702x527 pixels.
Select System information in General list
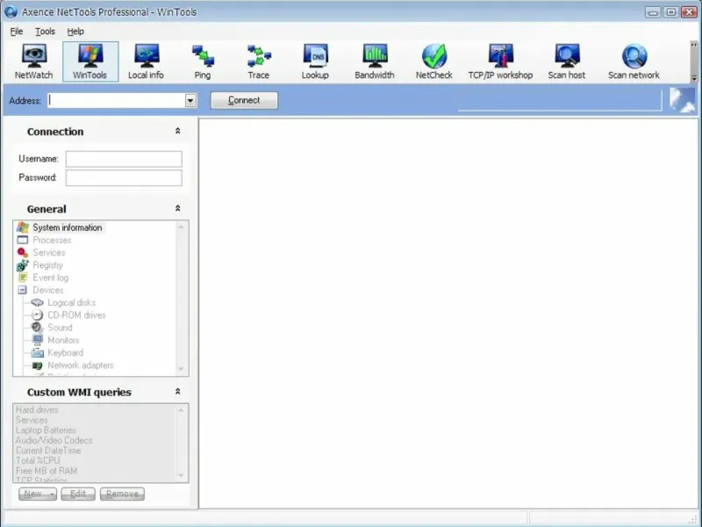tap(68, 227)
